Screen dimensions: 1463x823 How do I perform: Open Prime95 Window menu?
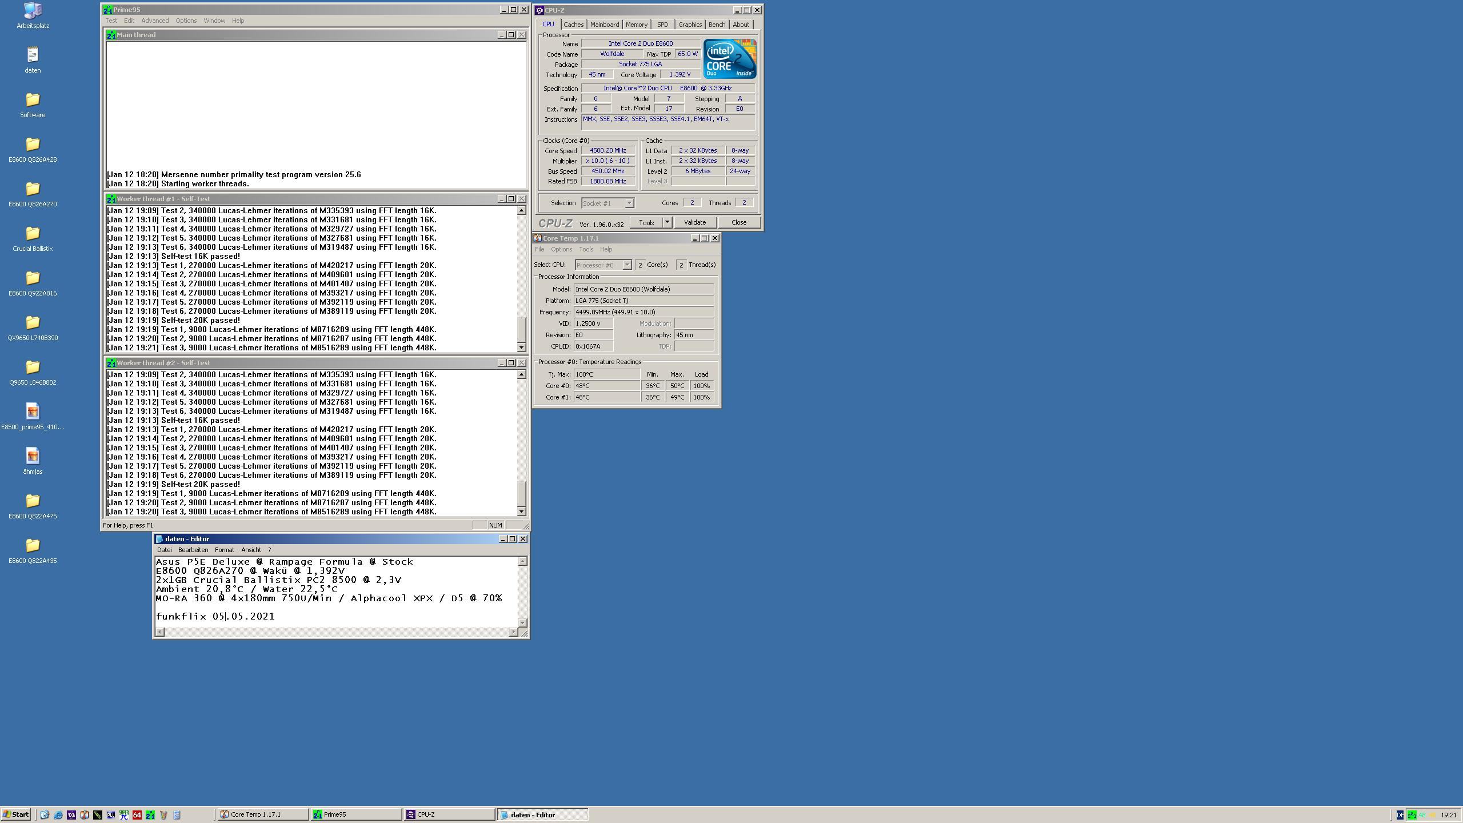[214, 21]
